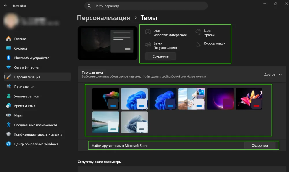The height and width of the screenshot is (172, 289).
Task: Click Найти другие темы в Microsoft Store
Action: click(120, 146)
